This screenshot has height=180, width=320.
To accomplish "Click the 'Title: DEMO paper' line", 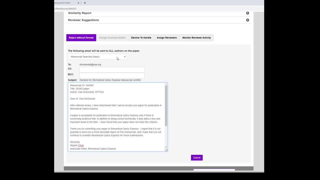I will click(79, 89).
